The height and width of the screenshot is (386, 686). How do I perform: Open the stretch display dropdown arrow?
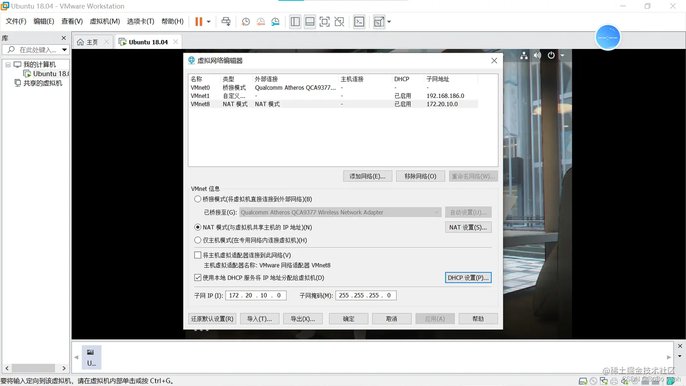point(389,22)
